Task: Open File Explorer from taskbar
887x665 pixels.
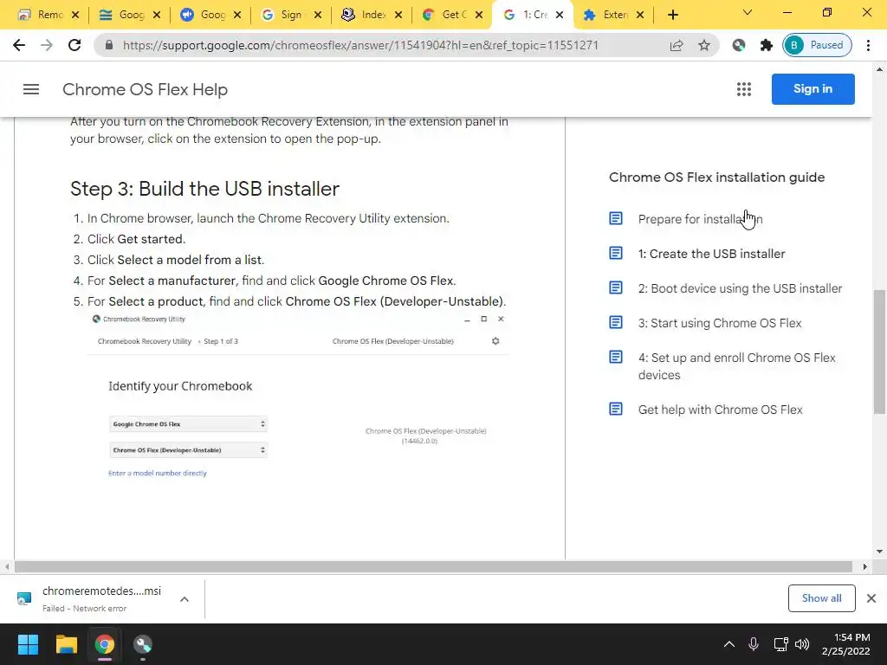Action: 66,644
